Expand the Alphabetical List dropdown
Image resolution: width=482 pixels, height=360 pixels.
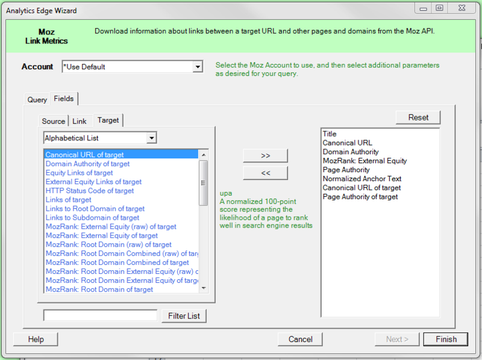[x=151, y=138]
